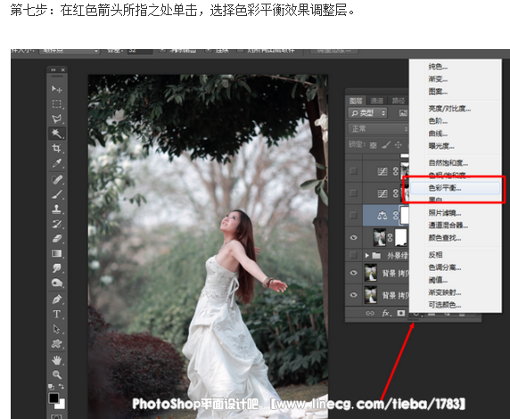
Task: Click the link layers icon
Action: pos(370,313)
